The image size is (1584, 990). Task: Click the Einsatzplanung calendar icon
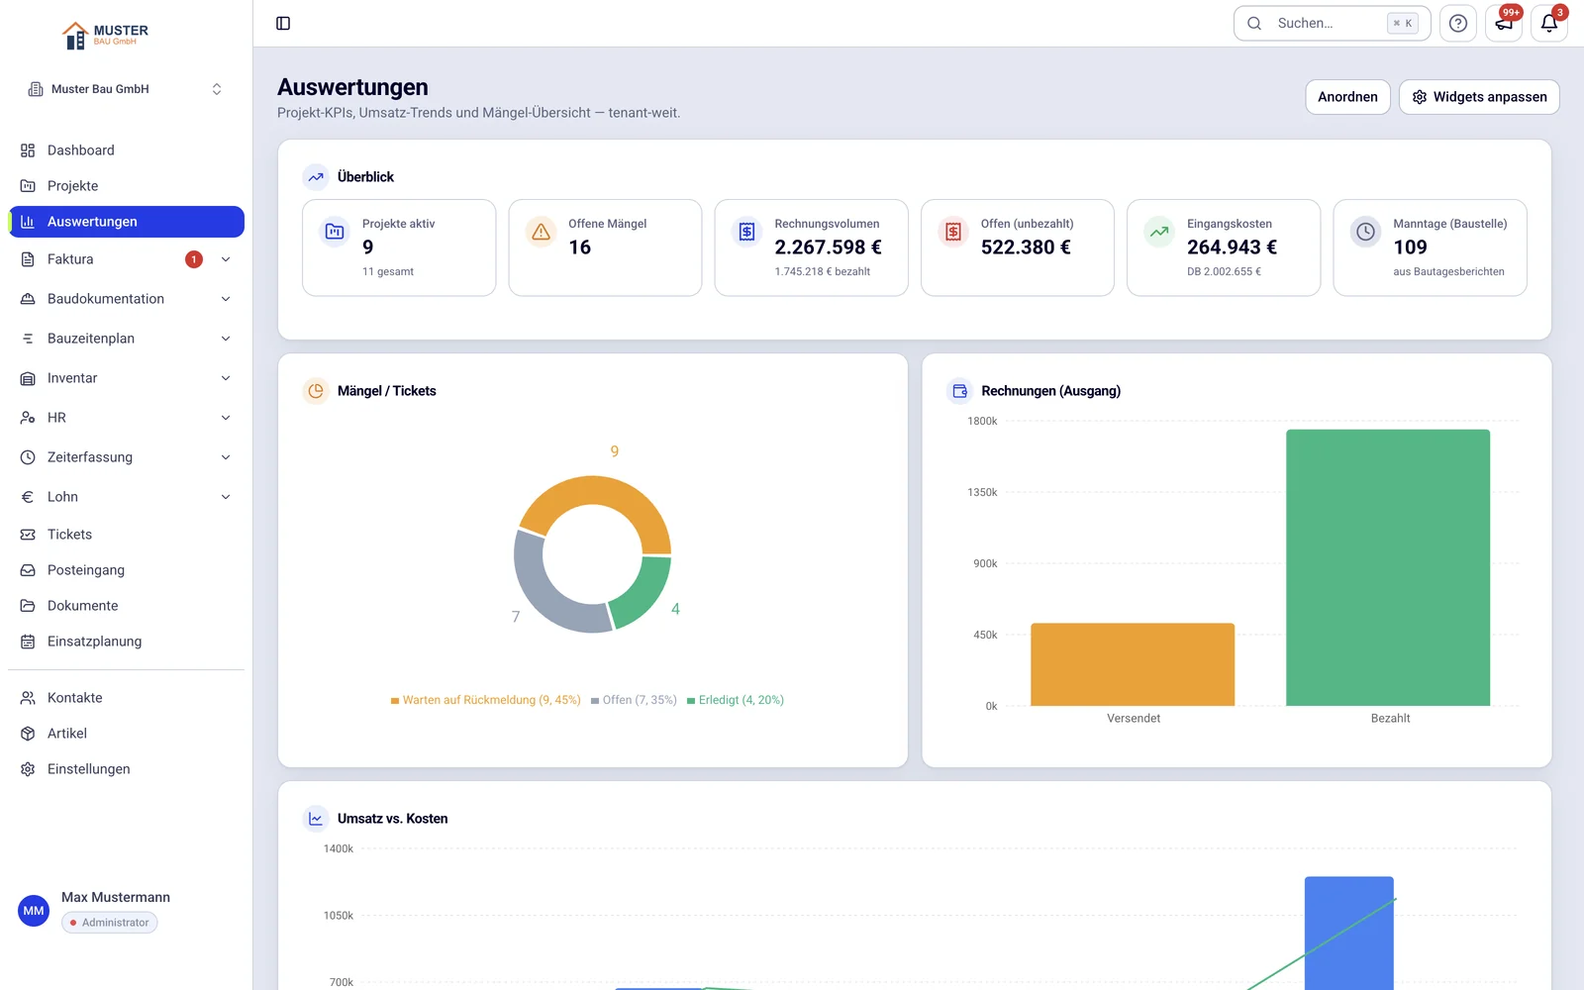click(28, 642)
